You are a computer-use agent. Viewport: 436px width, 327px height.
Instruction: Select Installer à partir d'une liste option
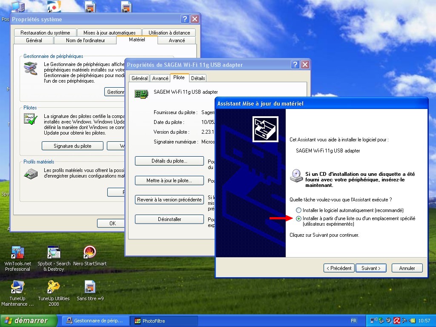[x=356, y=221]
